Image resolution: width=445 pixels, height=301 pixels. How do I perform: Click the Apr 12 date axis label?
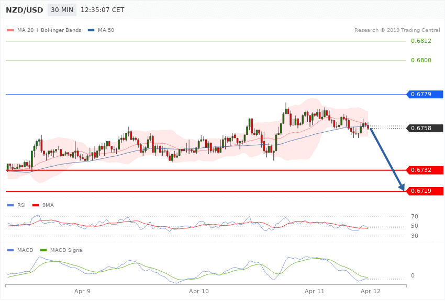(x=370, y=291)
